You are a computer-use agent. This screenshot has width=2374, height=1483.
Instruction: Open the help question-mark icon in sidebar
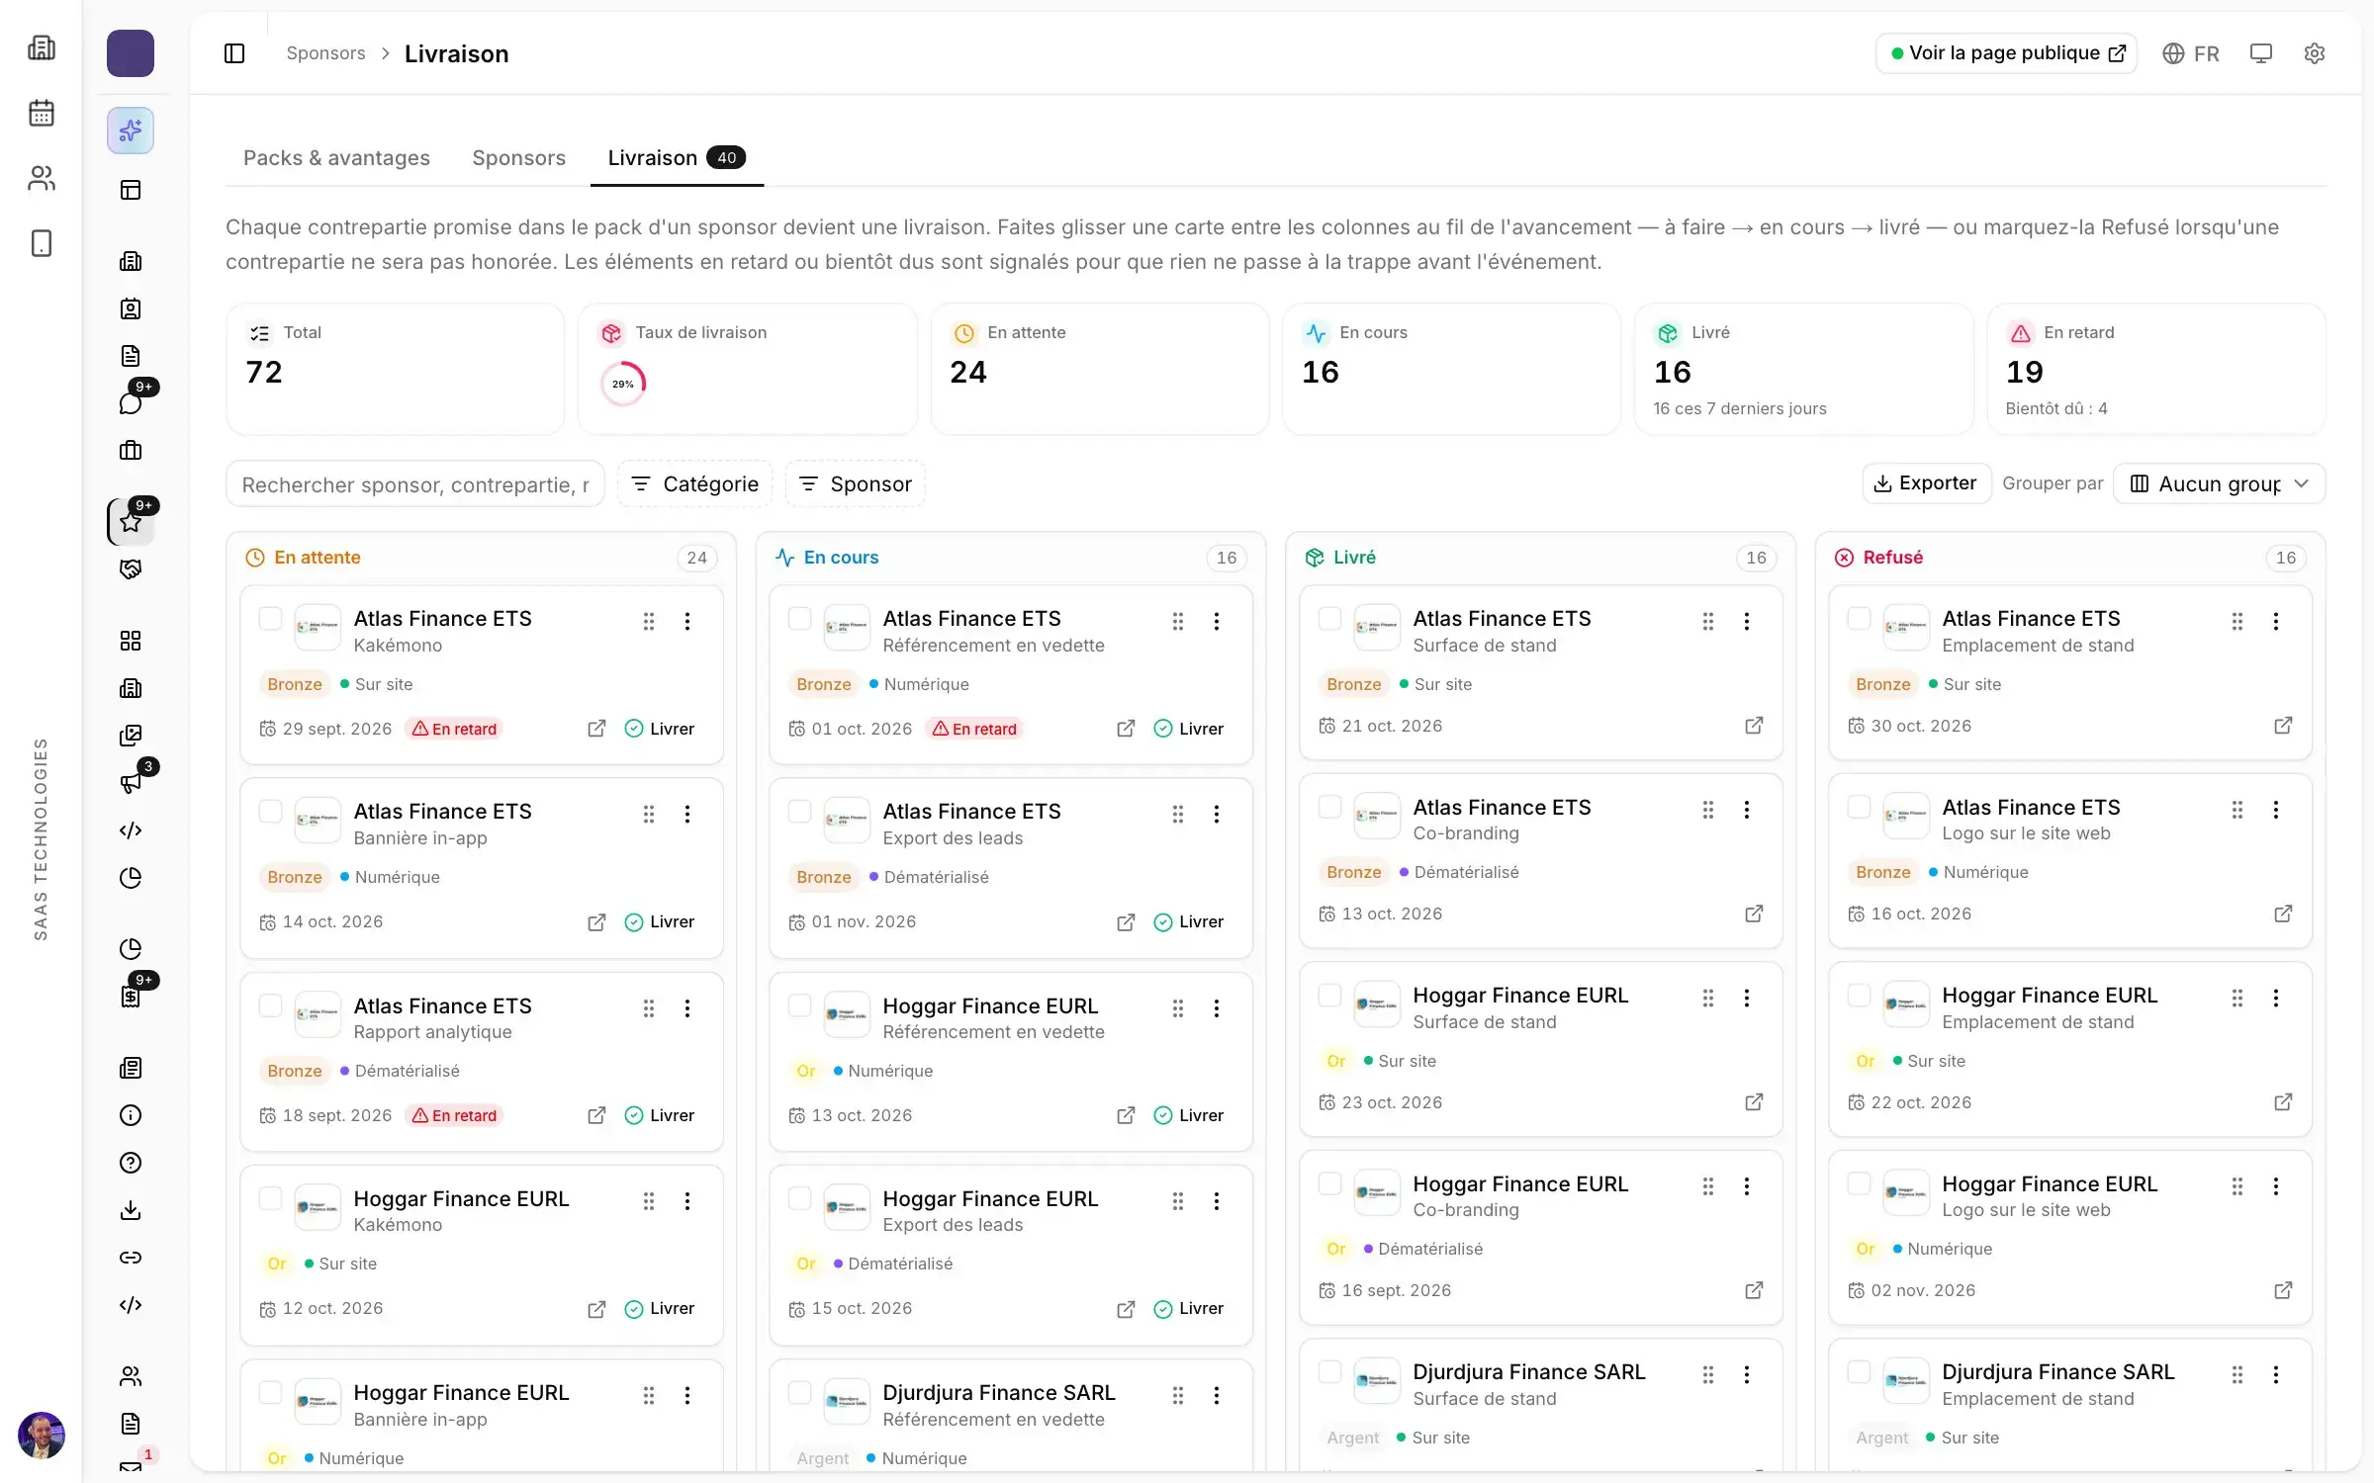(131, 1163)
